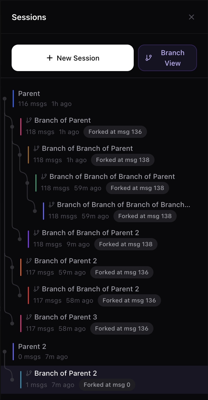This screenshot has height=400, width=208.
Task: Click fork icon of the truncated branch title
Action: (52, 205)
